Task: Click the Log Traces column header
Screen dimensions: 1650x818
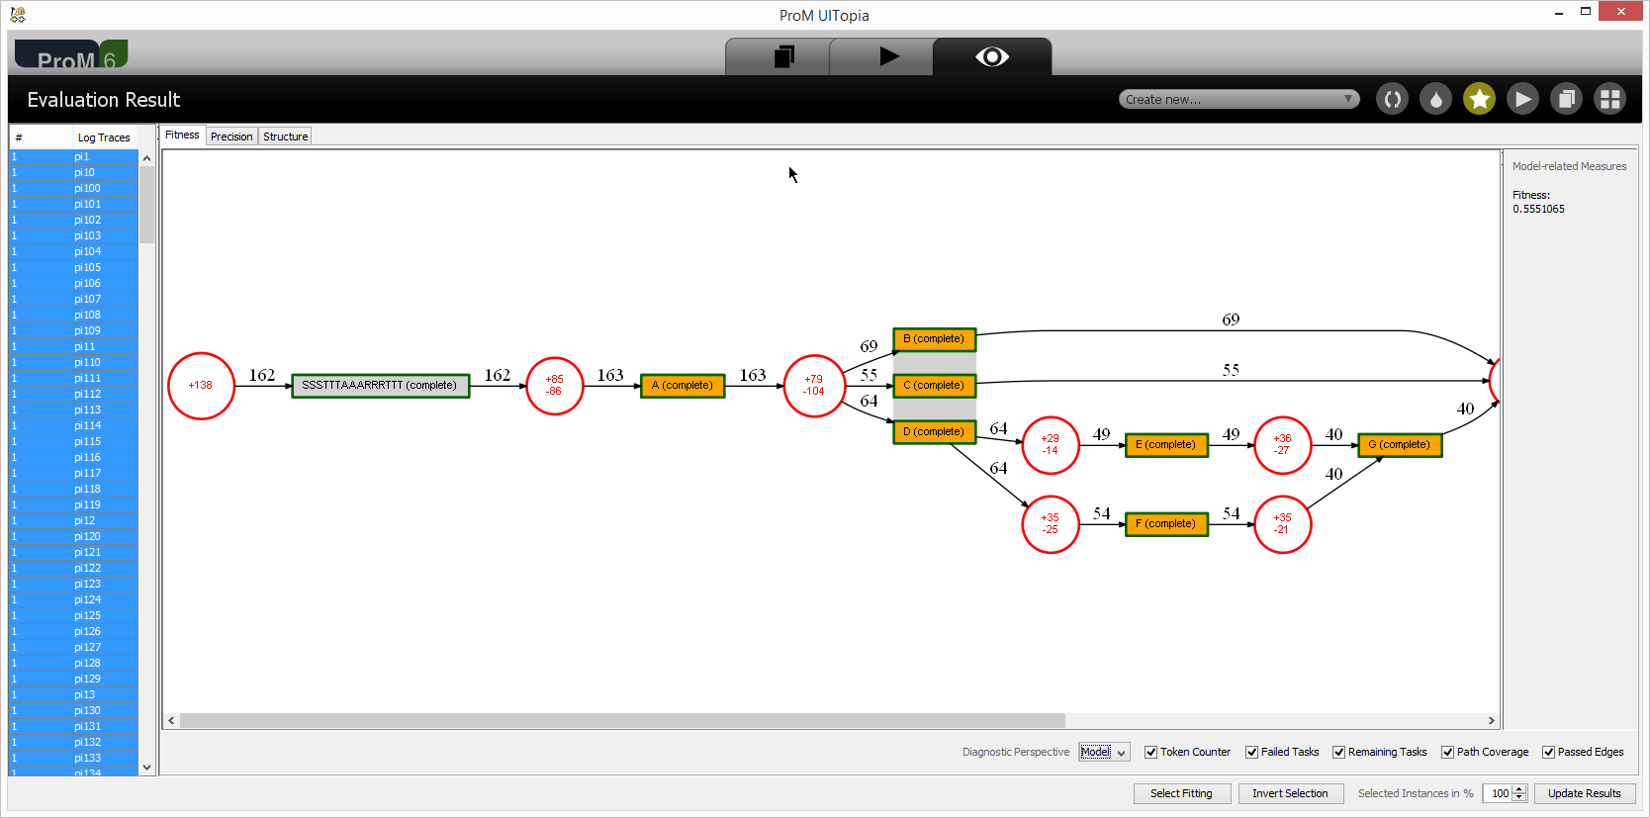Action: tap(104, 137)
